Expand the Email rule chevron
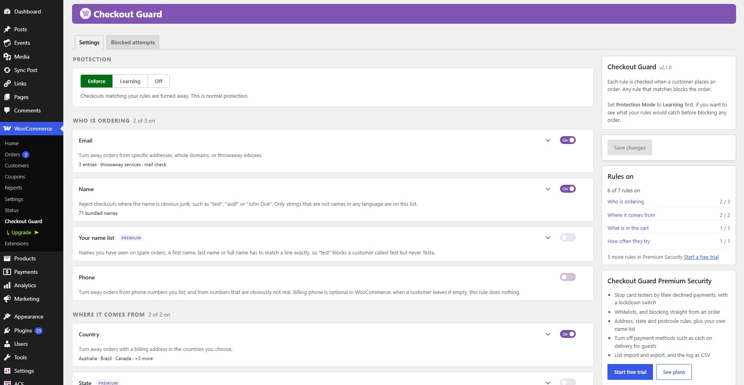 [548, 140]
